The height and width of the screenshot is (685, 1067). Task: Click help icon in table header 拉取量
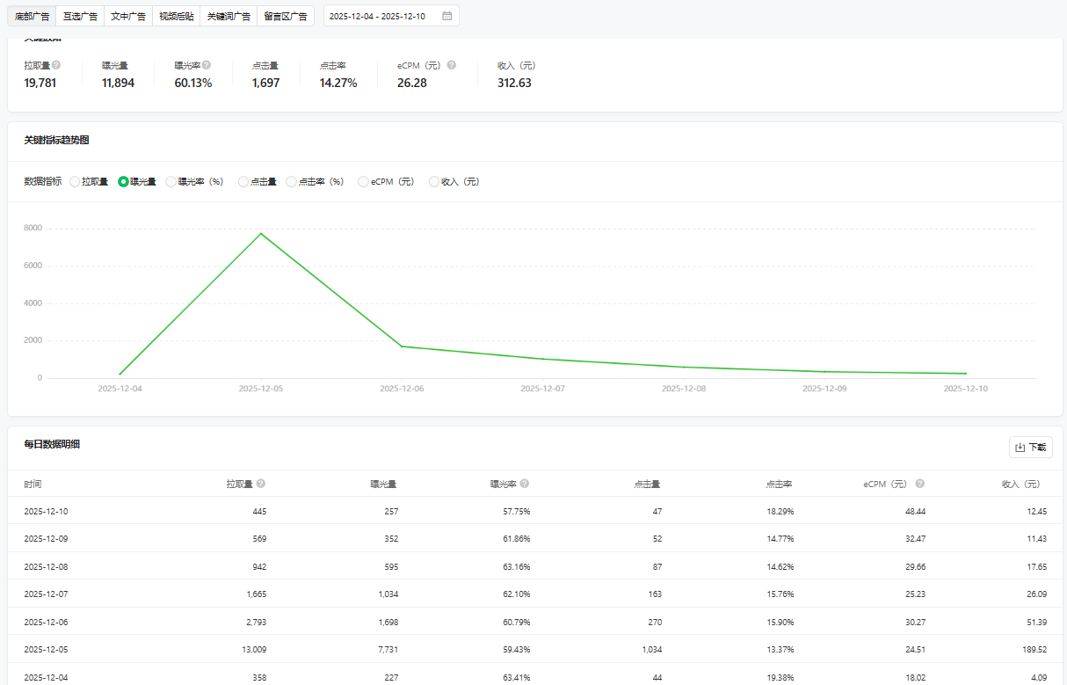pos(261,484)
